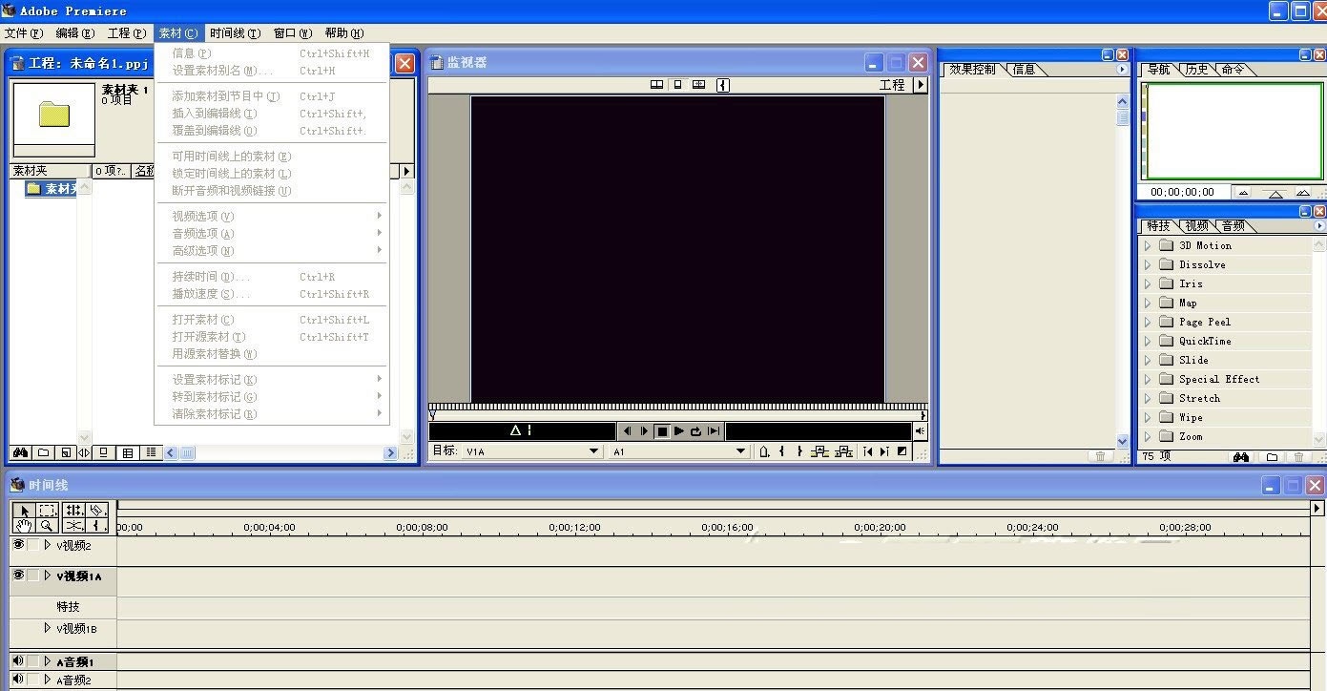Expand the Page Peel effects folder
Screen dimensions: 1327x691
coord(1148,322)
